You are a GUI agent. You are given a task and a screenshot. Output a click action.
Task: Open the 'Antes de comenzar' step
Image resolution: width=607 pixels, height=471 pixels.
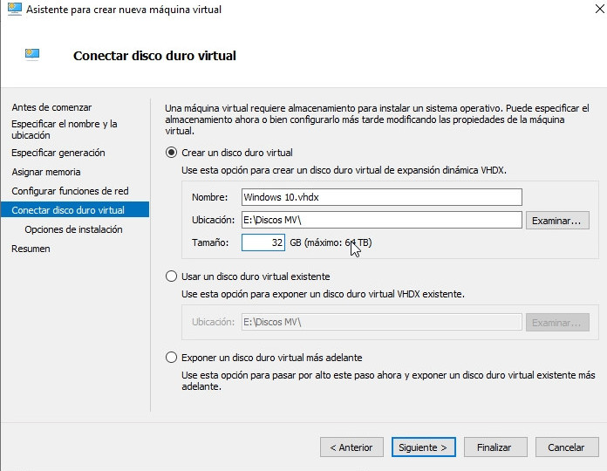pos(51,107)
